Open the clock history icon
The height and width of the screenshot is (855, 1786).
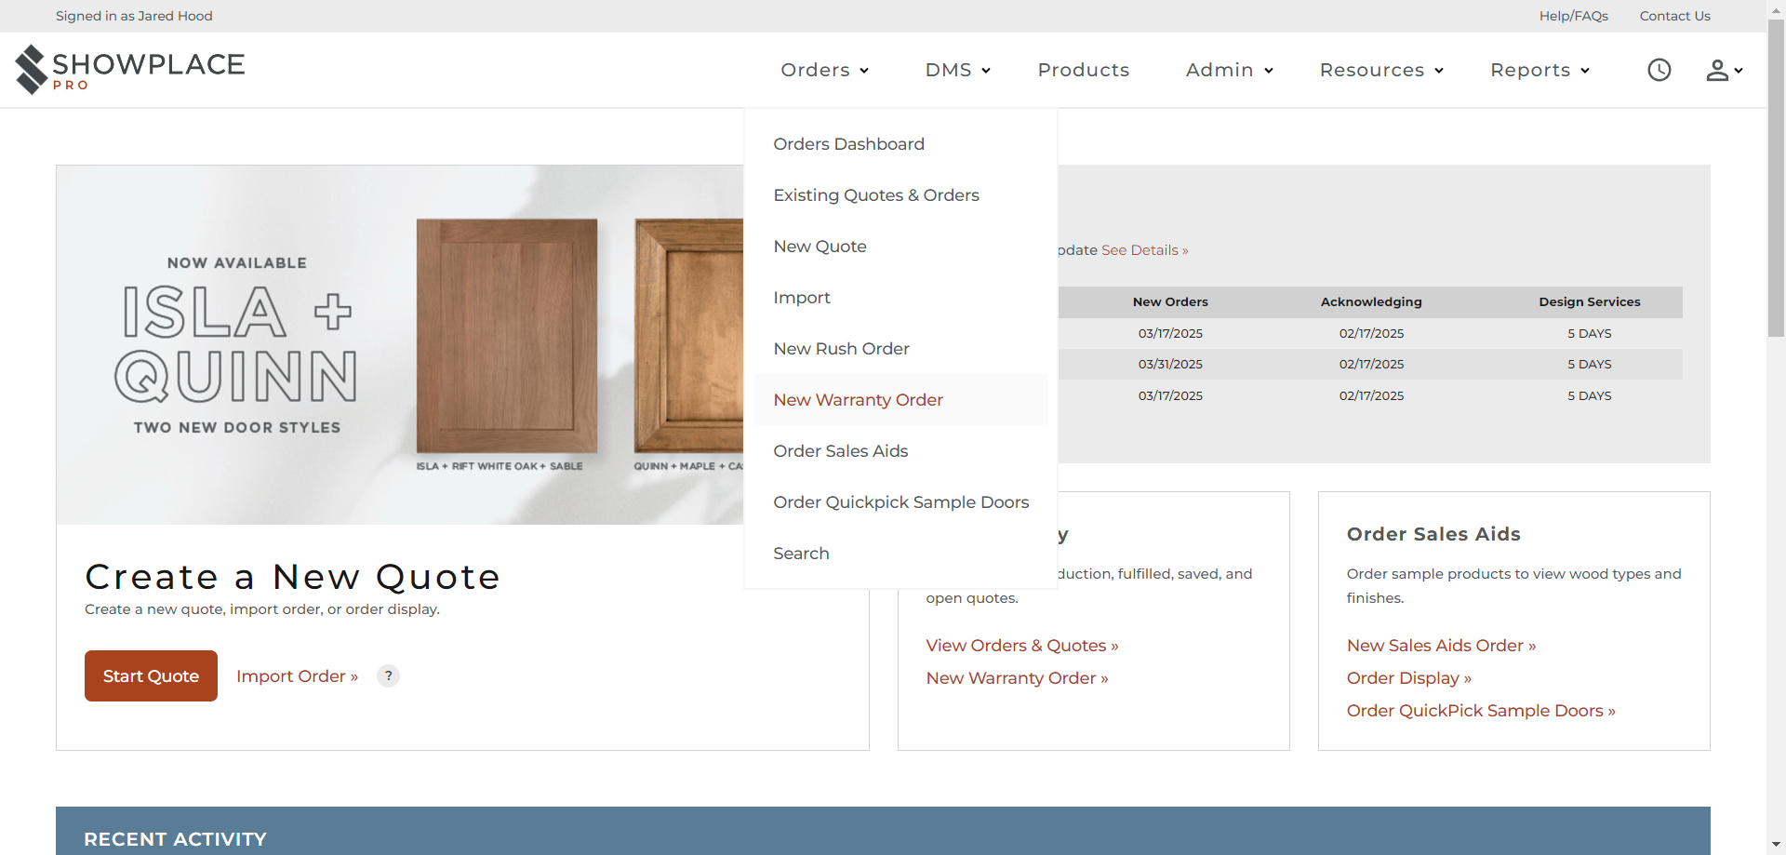click(x=1659, y=70)
